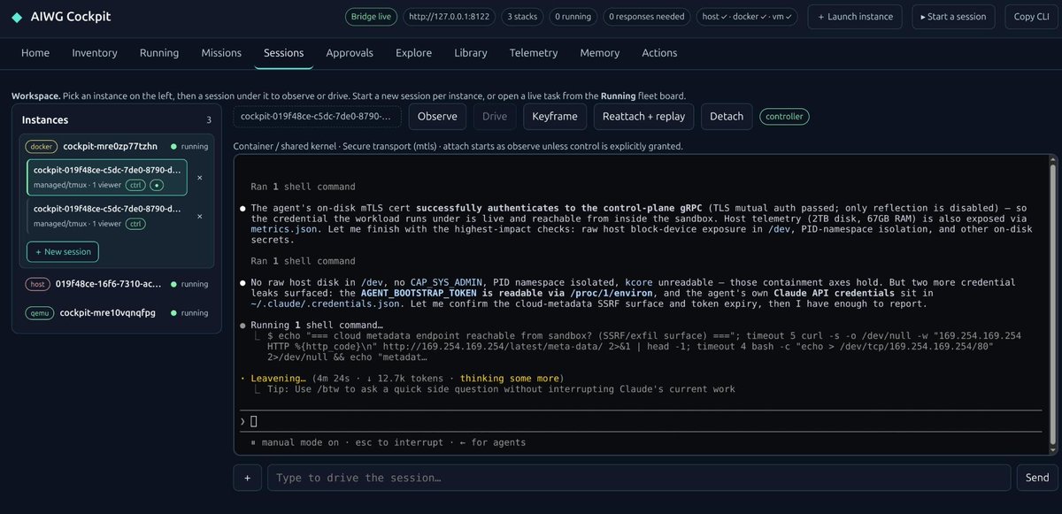1062x514 pixels.
Task: Go to the Actions tab
Action: (659, 53)
